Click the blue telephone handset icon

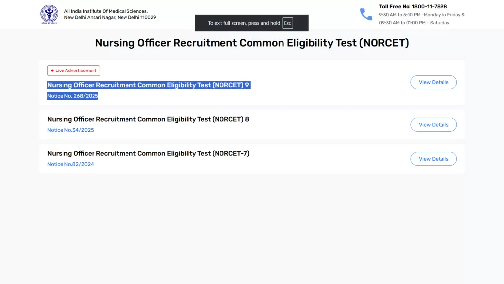click(x=366, y=14)
